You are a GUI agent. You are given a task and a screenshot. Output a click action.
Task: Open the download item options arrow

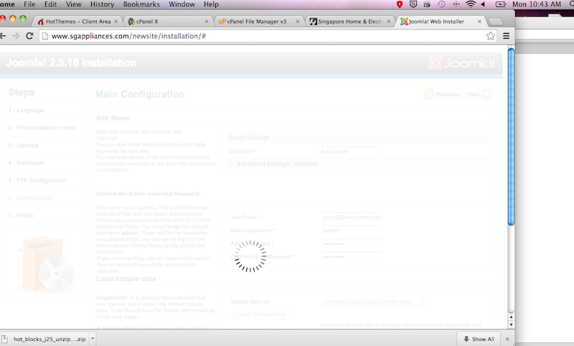point(93,339)
